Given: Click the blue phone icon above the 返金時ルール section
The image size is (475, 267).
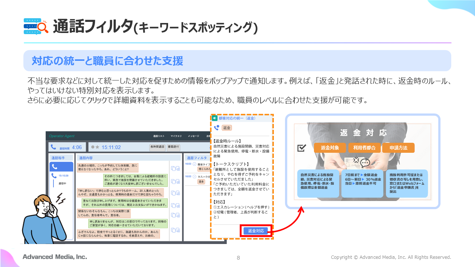Looking at the screenshot, I should point(217,128).
